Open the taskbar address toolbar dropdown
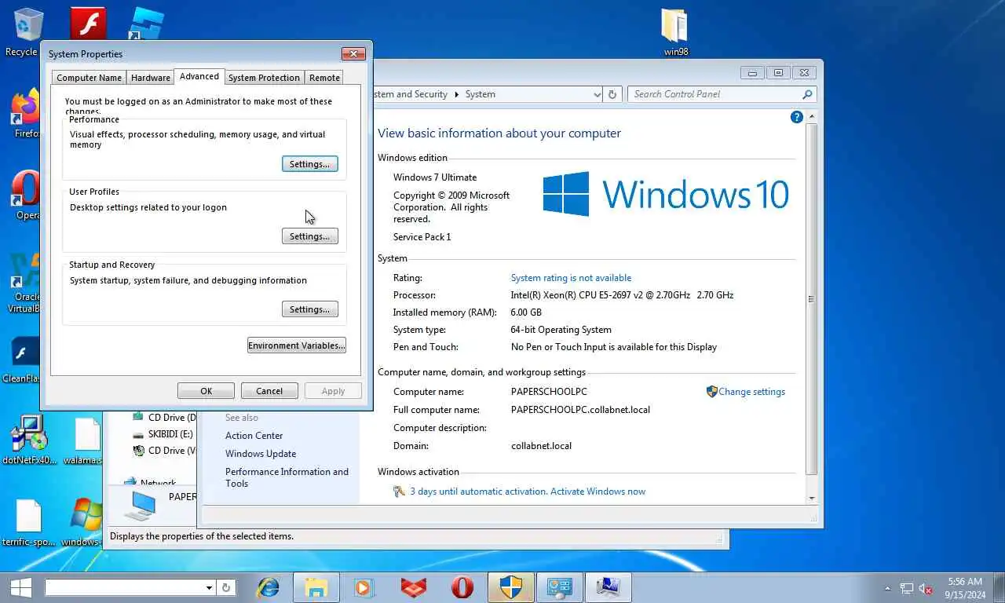 (x=209, y=587)
